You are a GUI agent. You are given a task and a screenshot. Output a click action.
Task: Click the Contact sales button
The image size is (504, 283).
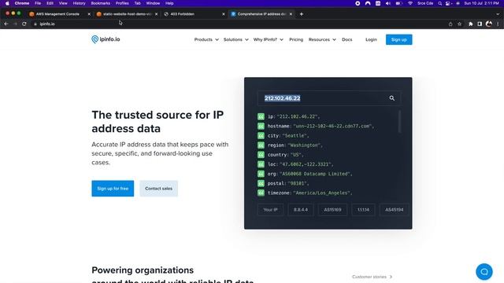coord(158,189)
